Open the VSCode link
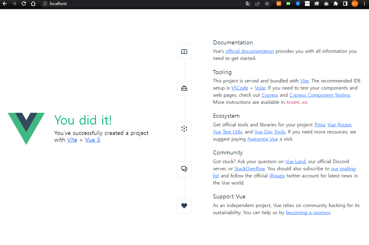Viewport: 369px width, 245px height. coord(240,88)
